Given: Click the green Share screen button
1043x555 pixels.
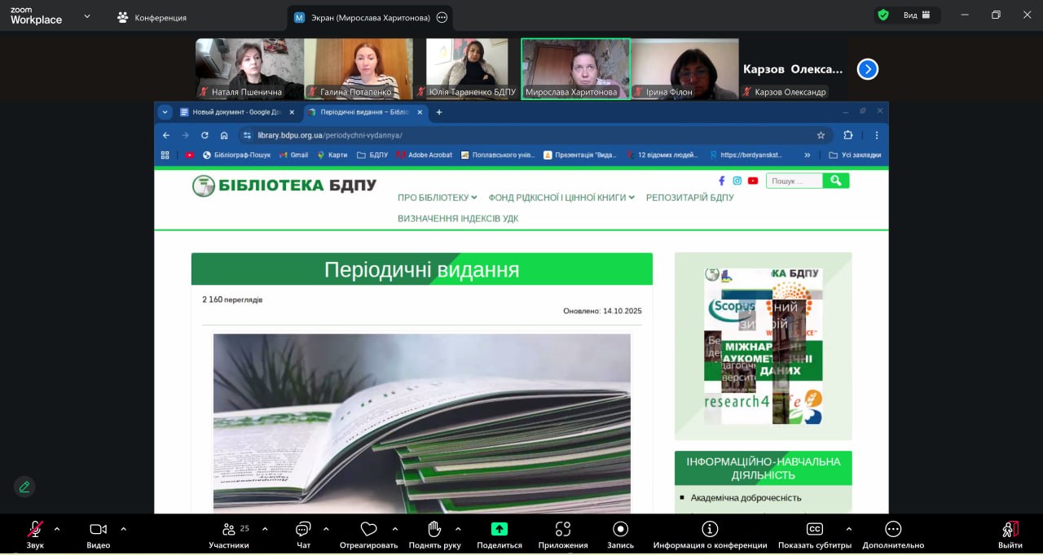Looking at the screenshot, I should pos(499,529).
